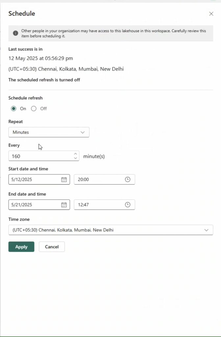The image size is (221, 337).
Task: Expand the Time zone dropdown
Action: (x=110, y=230)
